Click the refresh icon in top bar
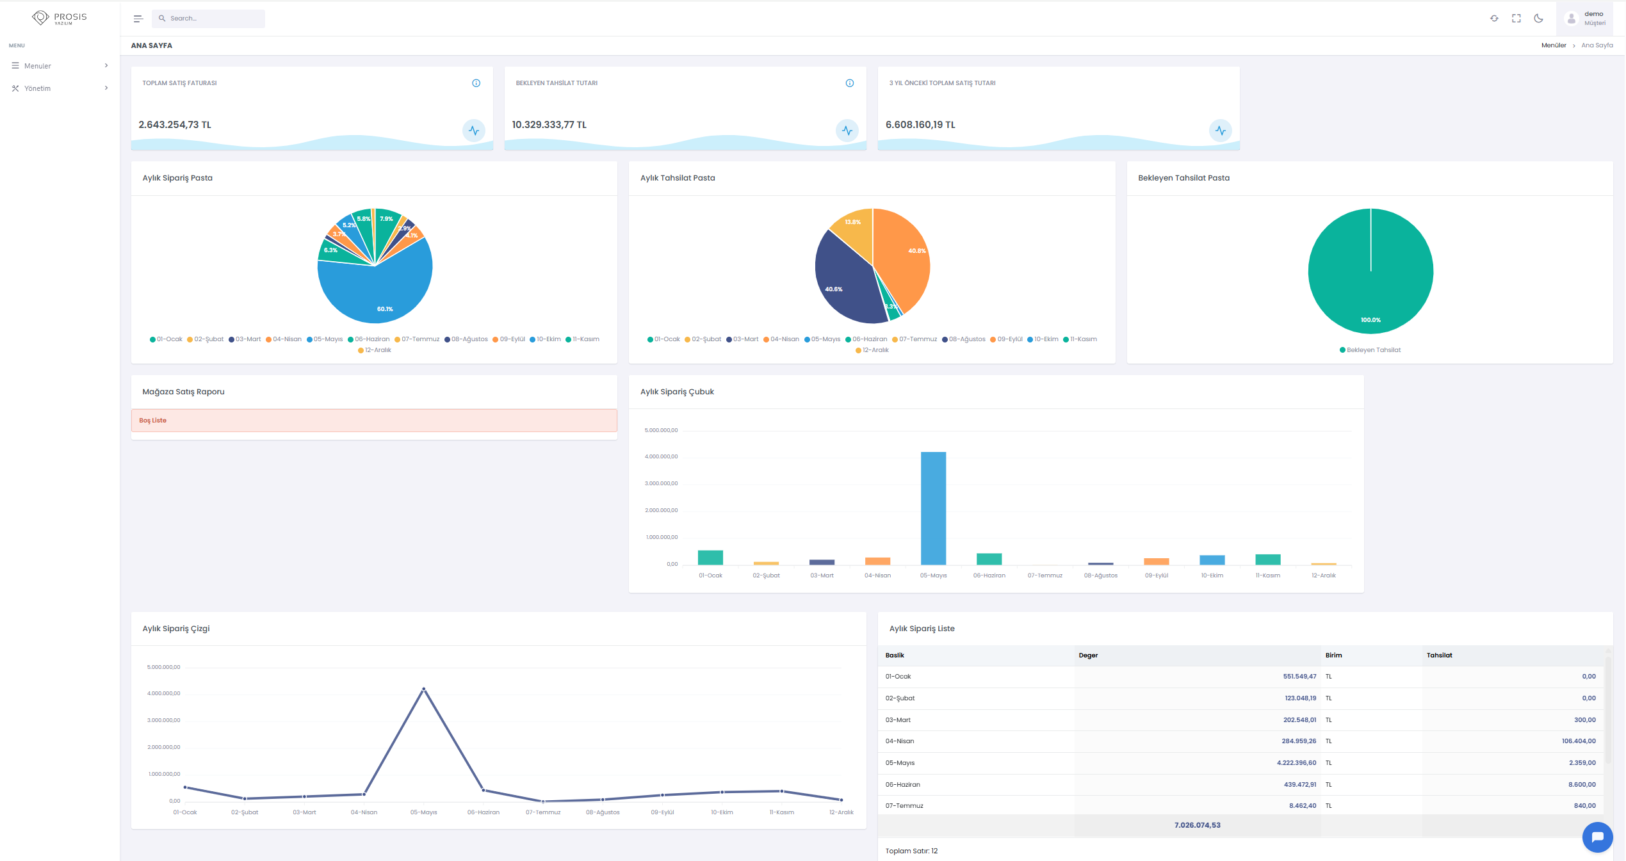Screen dimensions: 1626x861 (1494, 19)
